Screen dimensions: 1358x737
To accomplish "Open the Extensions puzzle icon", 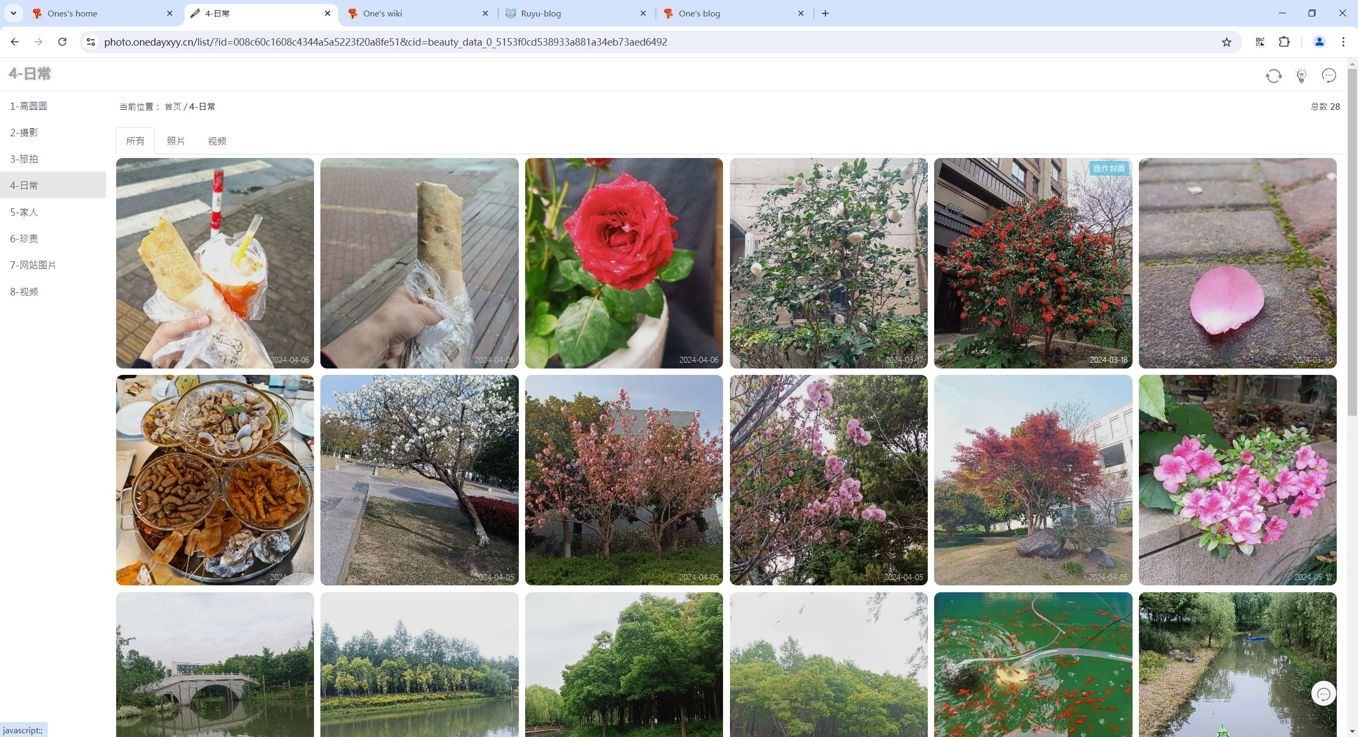I will [1284, 42].
